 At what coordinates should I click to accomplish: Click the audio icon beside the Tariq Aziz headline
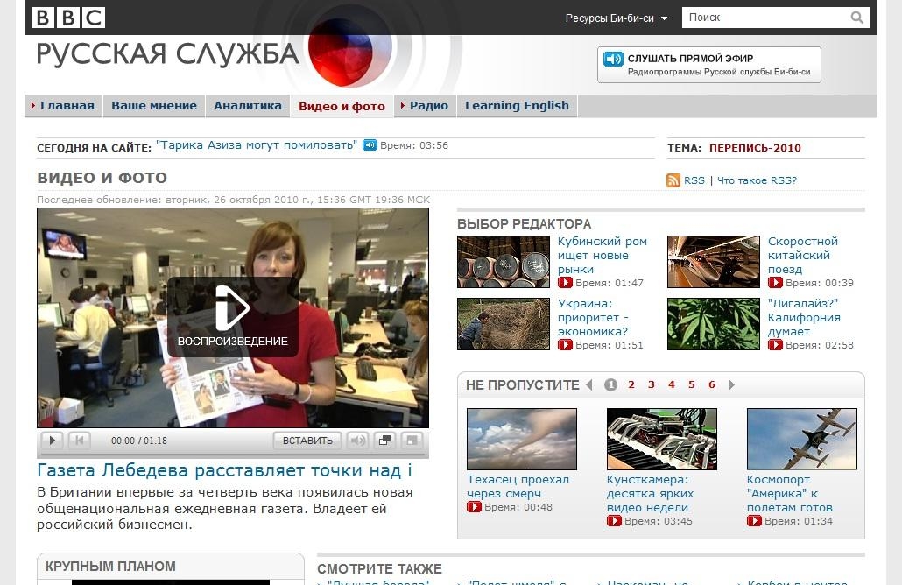pyautogui.click(x=370, y=145)
